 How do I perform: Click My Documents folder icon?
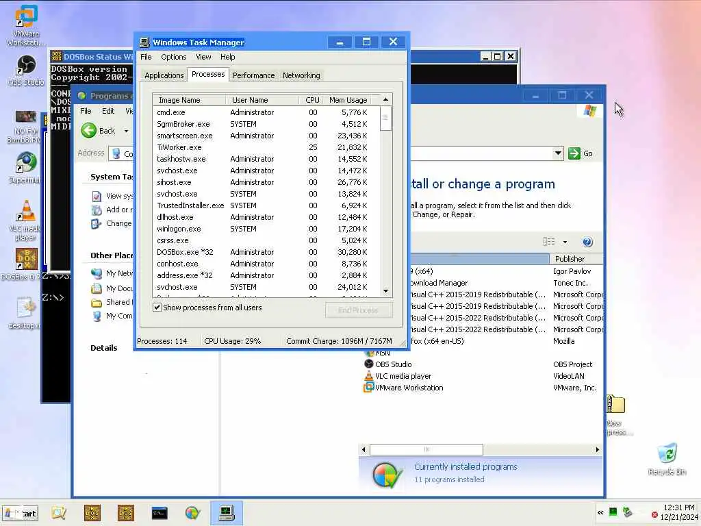(97, 288)
